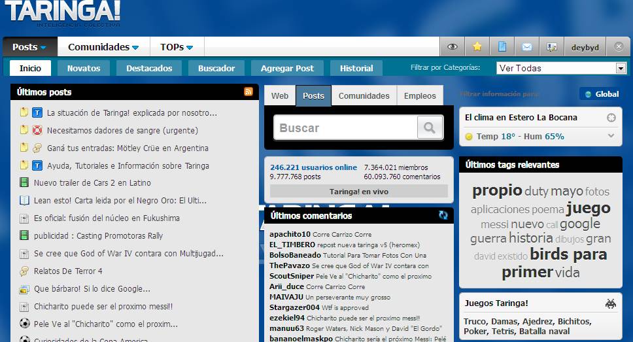Open the Agregar Post tab
Image resolution: width=633 pixels, height=342 pixels.
[287, 68]
